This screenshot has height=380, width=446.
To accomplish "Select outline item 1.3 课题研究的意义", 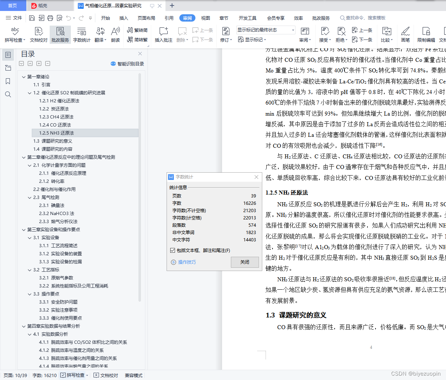I will click(53, 141).
